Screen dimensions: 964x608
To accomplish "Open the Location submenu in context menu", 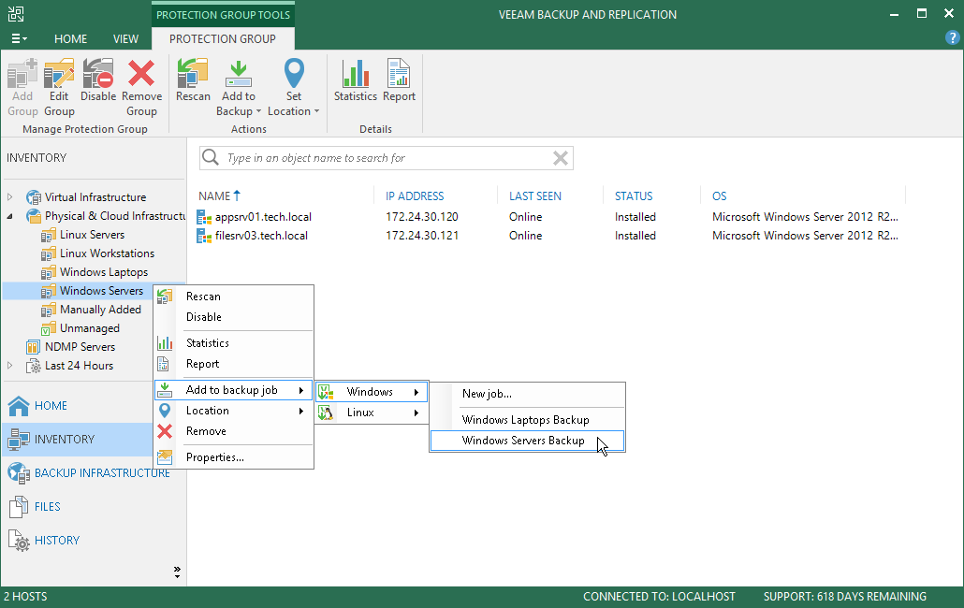I will 234,411.
